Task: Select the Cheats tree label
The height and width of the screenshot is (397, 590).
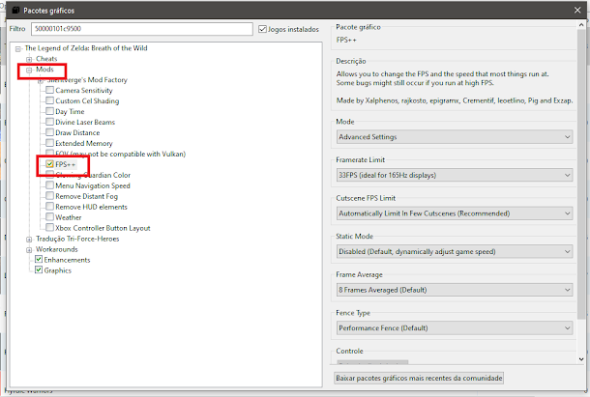Action: [x=46, y=59]
